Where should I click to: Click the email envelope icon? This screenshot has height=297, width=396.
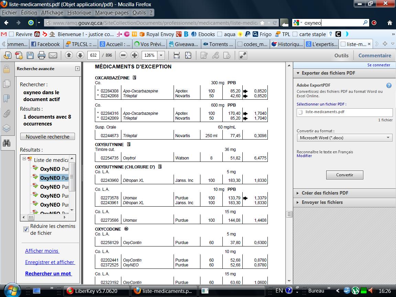pyautogui.click(x=53, y=55)
